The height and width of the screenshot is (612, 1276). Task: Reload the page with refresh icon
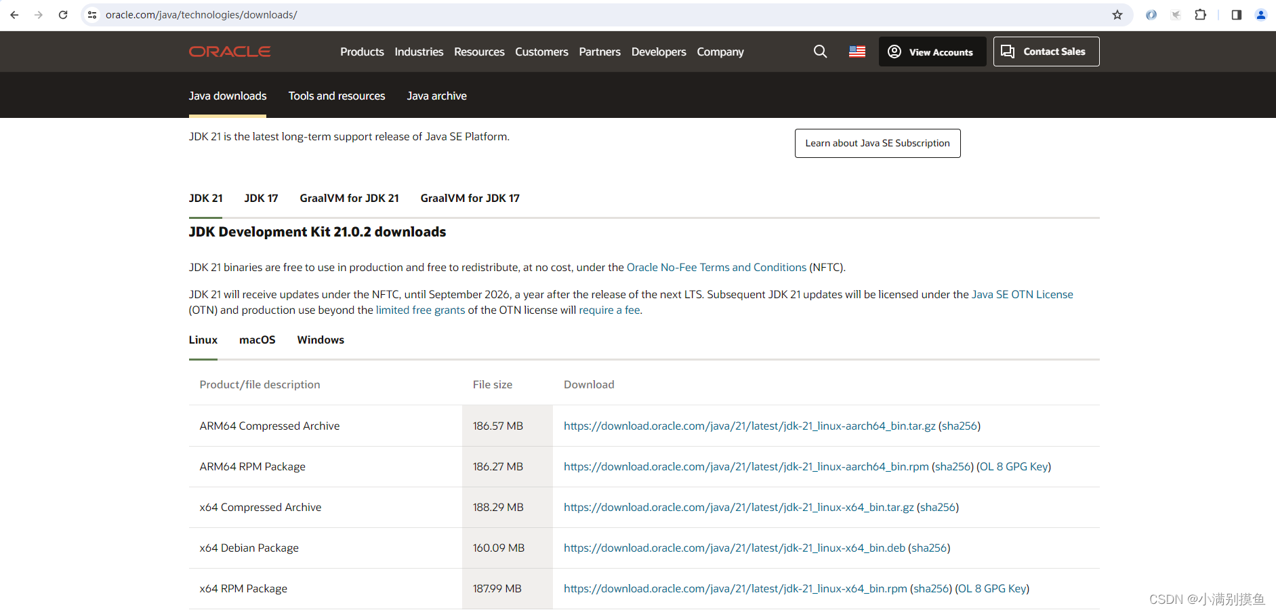click(63, 15)
